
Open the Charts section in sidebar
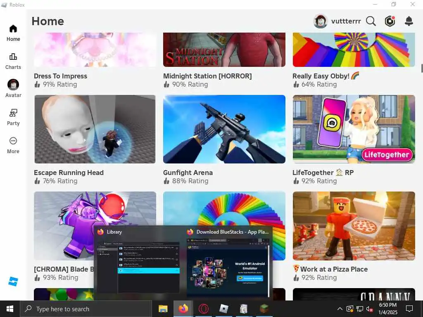tap(13, 62)
